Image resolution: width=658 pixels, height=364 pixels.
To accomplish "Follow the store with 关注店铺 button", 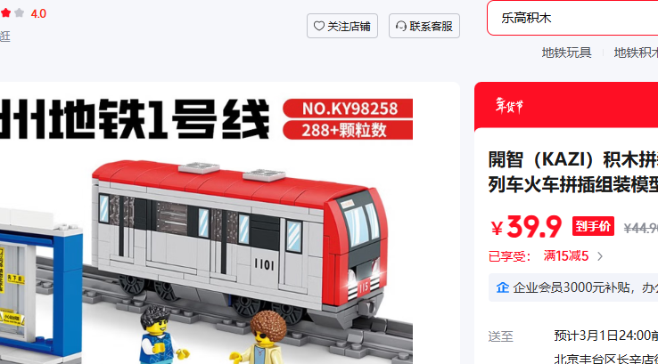I will coord(342,26).
